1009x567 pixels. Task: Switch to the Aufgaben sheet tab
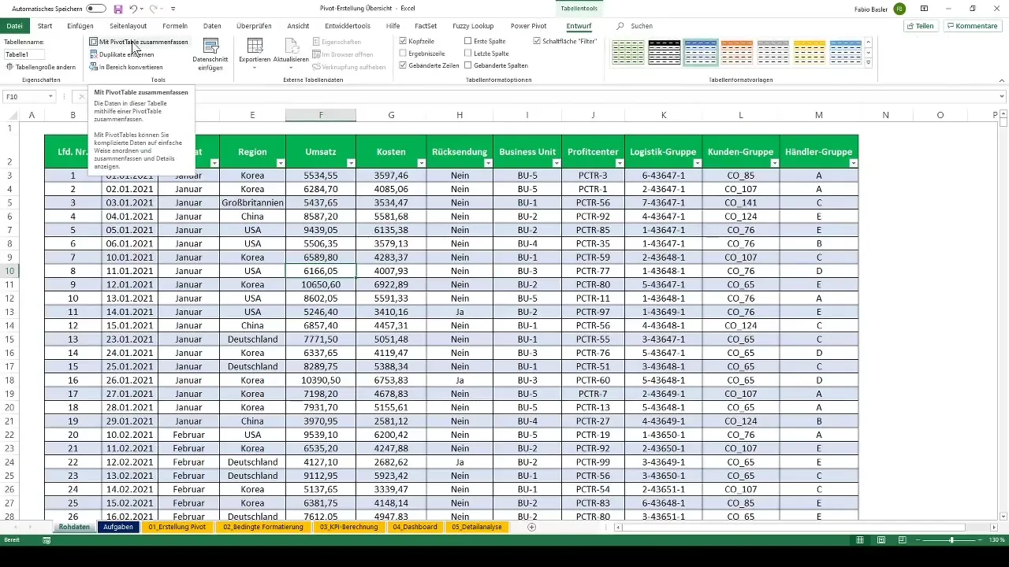tap(117, 527)
